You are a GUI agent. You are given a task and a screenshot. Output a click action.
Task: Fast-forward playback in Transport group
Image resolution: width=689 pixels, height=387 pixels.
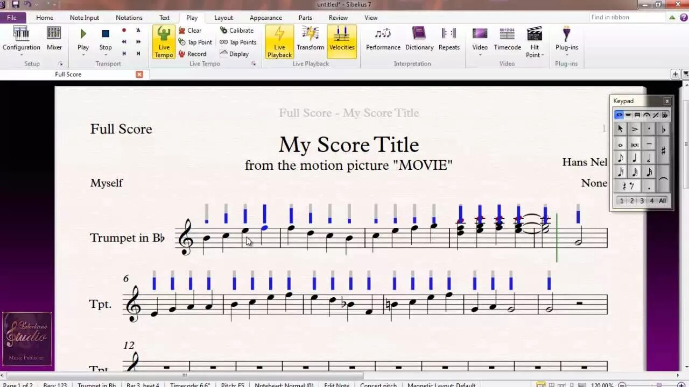point(138,42)
